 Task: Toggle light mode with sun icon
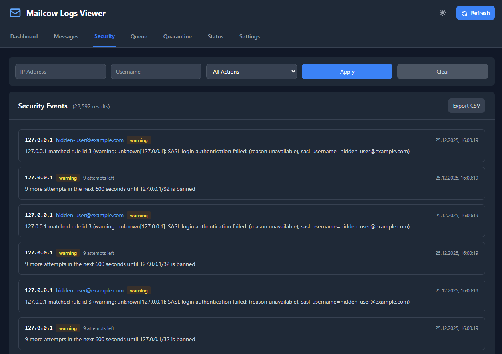pos(442,13)
